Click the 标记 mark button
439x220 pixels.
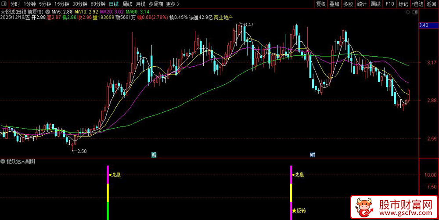coord(403,4)
